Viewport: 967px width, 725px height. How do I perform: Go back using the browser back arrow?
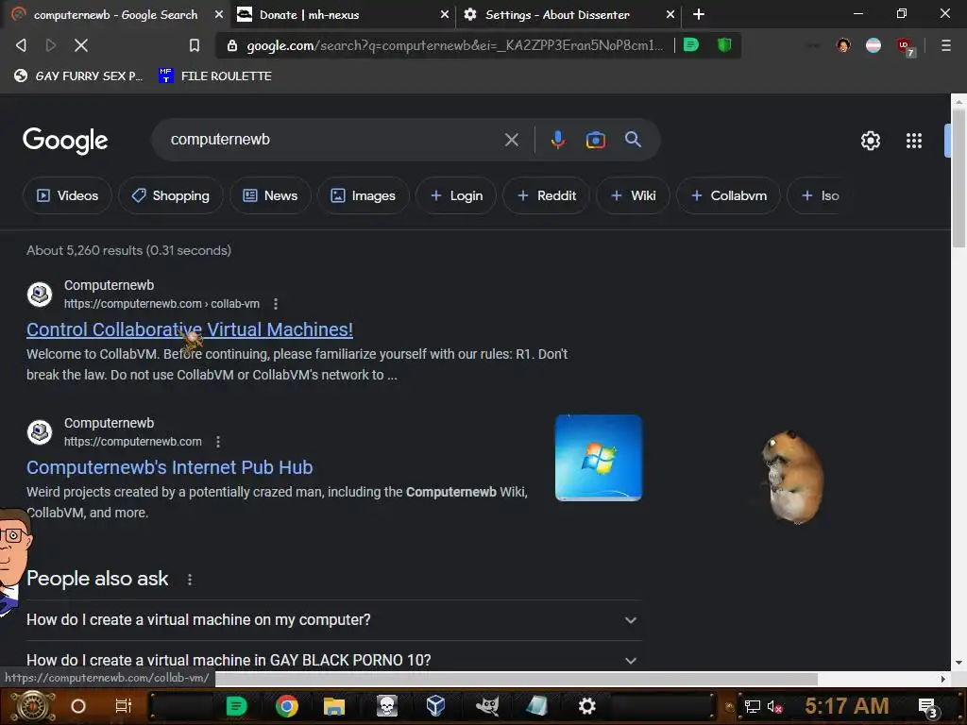[x=21, y=45]
